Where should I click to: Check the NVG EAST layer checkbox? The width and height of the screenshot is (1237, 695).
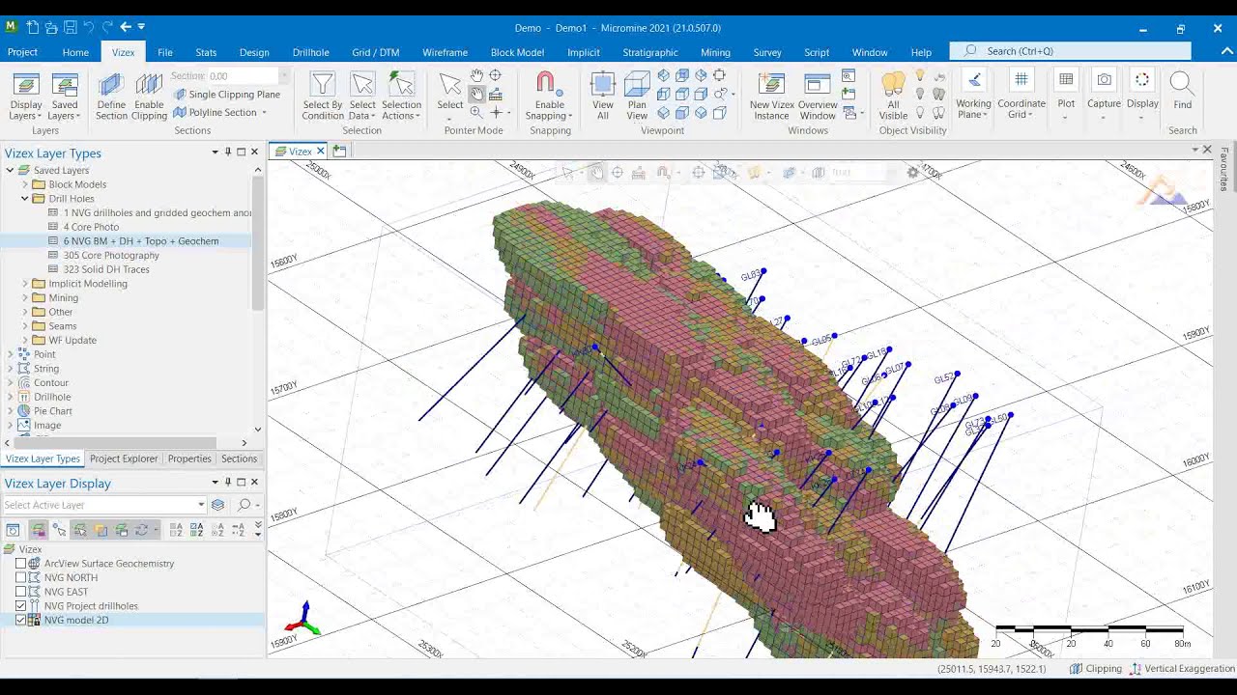pos(21,592)
